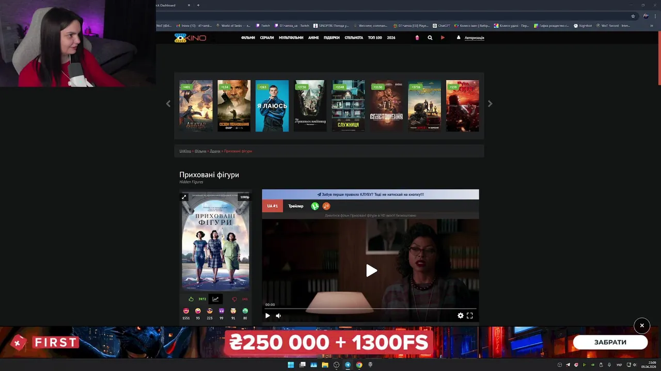Open the Я лаюсь poster in the carousel

(272, 106)
